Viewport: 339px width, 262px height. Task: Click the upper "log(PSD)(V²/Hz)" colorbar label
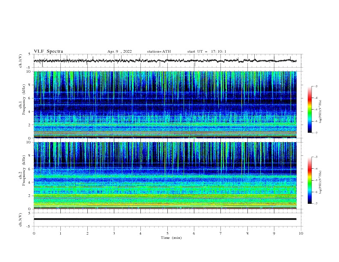(x=320, y=111)
